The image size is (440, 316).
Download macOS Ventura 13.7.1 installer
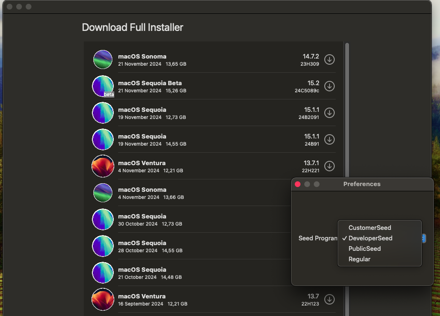330,166
